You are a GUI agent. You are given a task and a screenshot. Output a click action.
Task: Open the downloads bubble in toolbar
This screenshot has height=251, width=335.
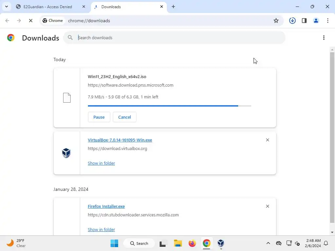tap(292, 21)
